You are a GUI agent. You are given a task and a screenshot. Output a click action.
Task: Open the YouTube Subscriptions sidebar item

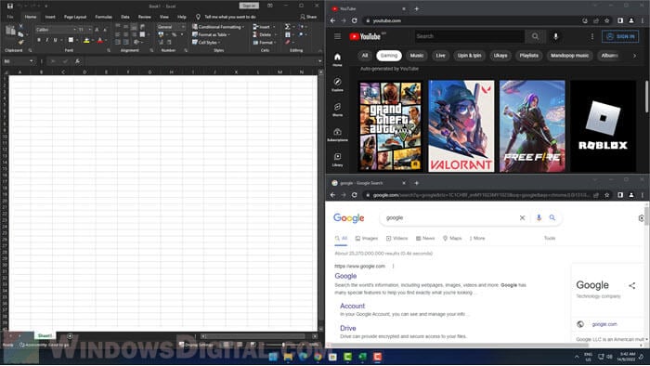[x=337, y=135]
